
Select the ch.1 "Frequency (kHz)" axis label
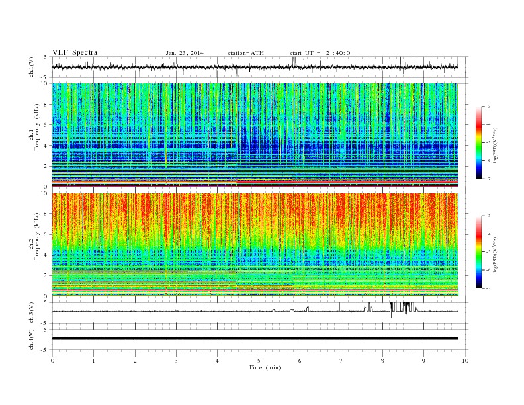pos(37,127)
